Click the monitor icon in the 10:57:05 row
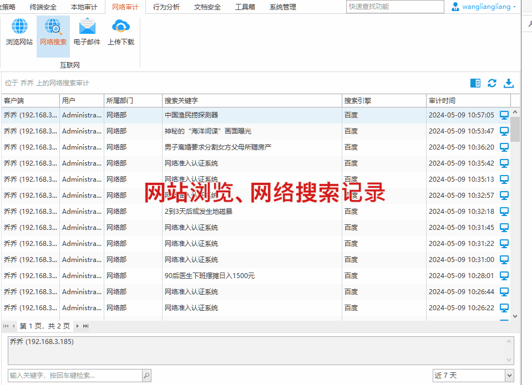Image resolution: width=532 pixels, height=385 pixels. [504, 115]
